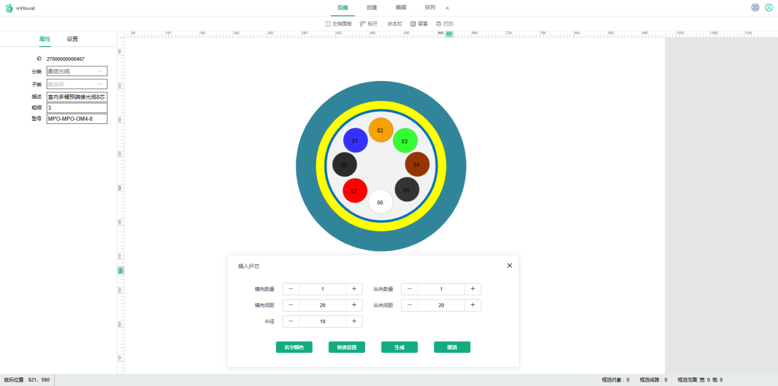Toggle the 状态栏 status bar option
The height and width of the screenshot is (386, 778).
(x=395, y=24)
